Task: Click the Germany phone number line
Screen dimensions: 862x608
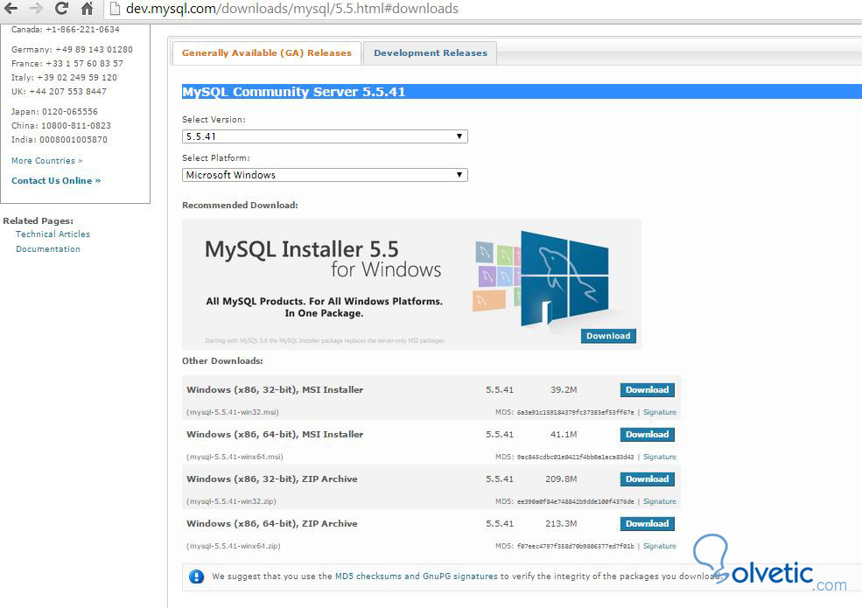Action: click(x=72, y=50)
